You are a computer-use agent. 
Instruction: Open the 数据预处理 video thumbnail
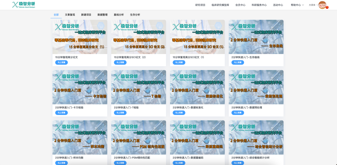[256, 87]
